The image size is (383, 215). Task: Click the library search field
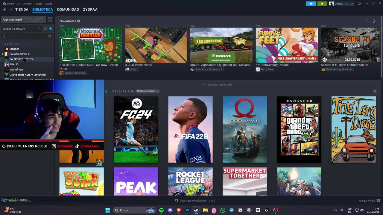tap(24, 36)
